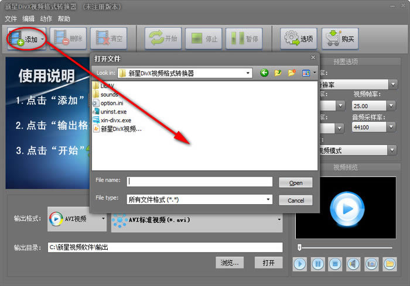Screen dimensions: 410x286
Task: Minimize the main application window
Action: pos(392,6)
